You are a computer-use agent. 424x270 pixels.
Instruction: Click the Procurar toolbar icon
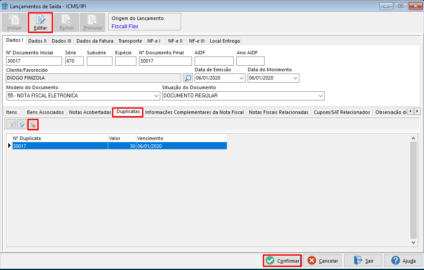point(93,23)
